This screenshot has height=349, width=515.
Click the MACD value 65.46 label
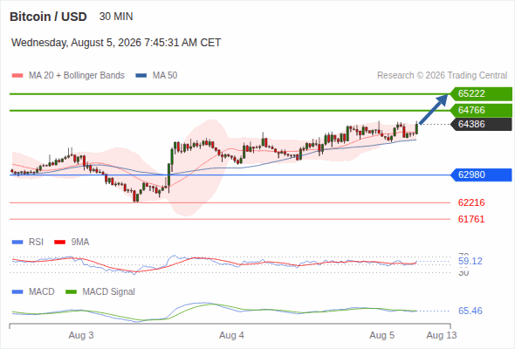[470, 311]
